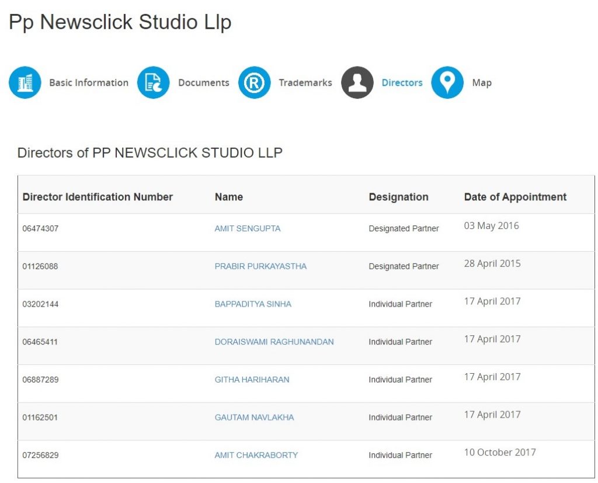
Task: Open Amit Sengupta's director profile
Action: point(248,228)
